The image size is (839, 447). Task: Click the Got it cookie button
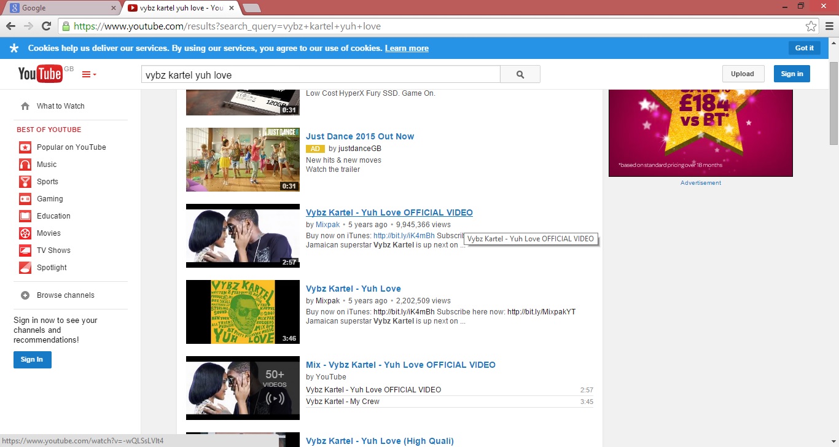tap(805, 48)
